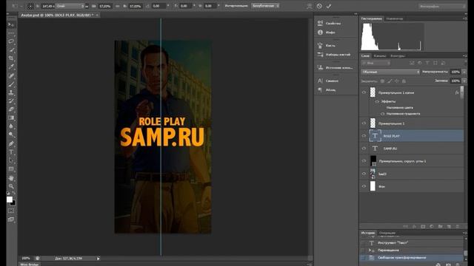Select the Move tool in the toolbox
Image resolution: width=474 pixels, height=266 pixels.
pos(11,24)
